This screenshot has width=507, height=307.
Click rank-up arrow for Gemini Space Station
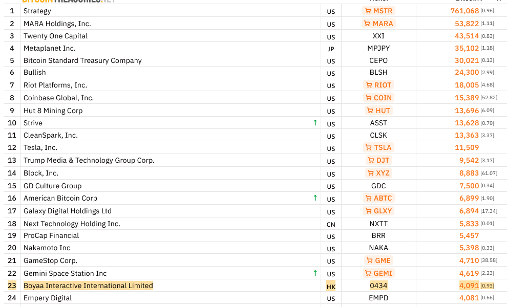point(315,273)
